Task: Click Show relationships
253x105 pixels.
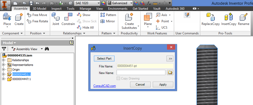Action: (x=84, y=15)
